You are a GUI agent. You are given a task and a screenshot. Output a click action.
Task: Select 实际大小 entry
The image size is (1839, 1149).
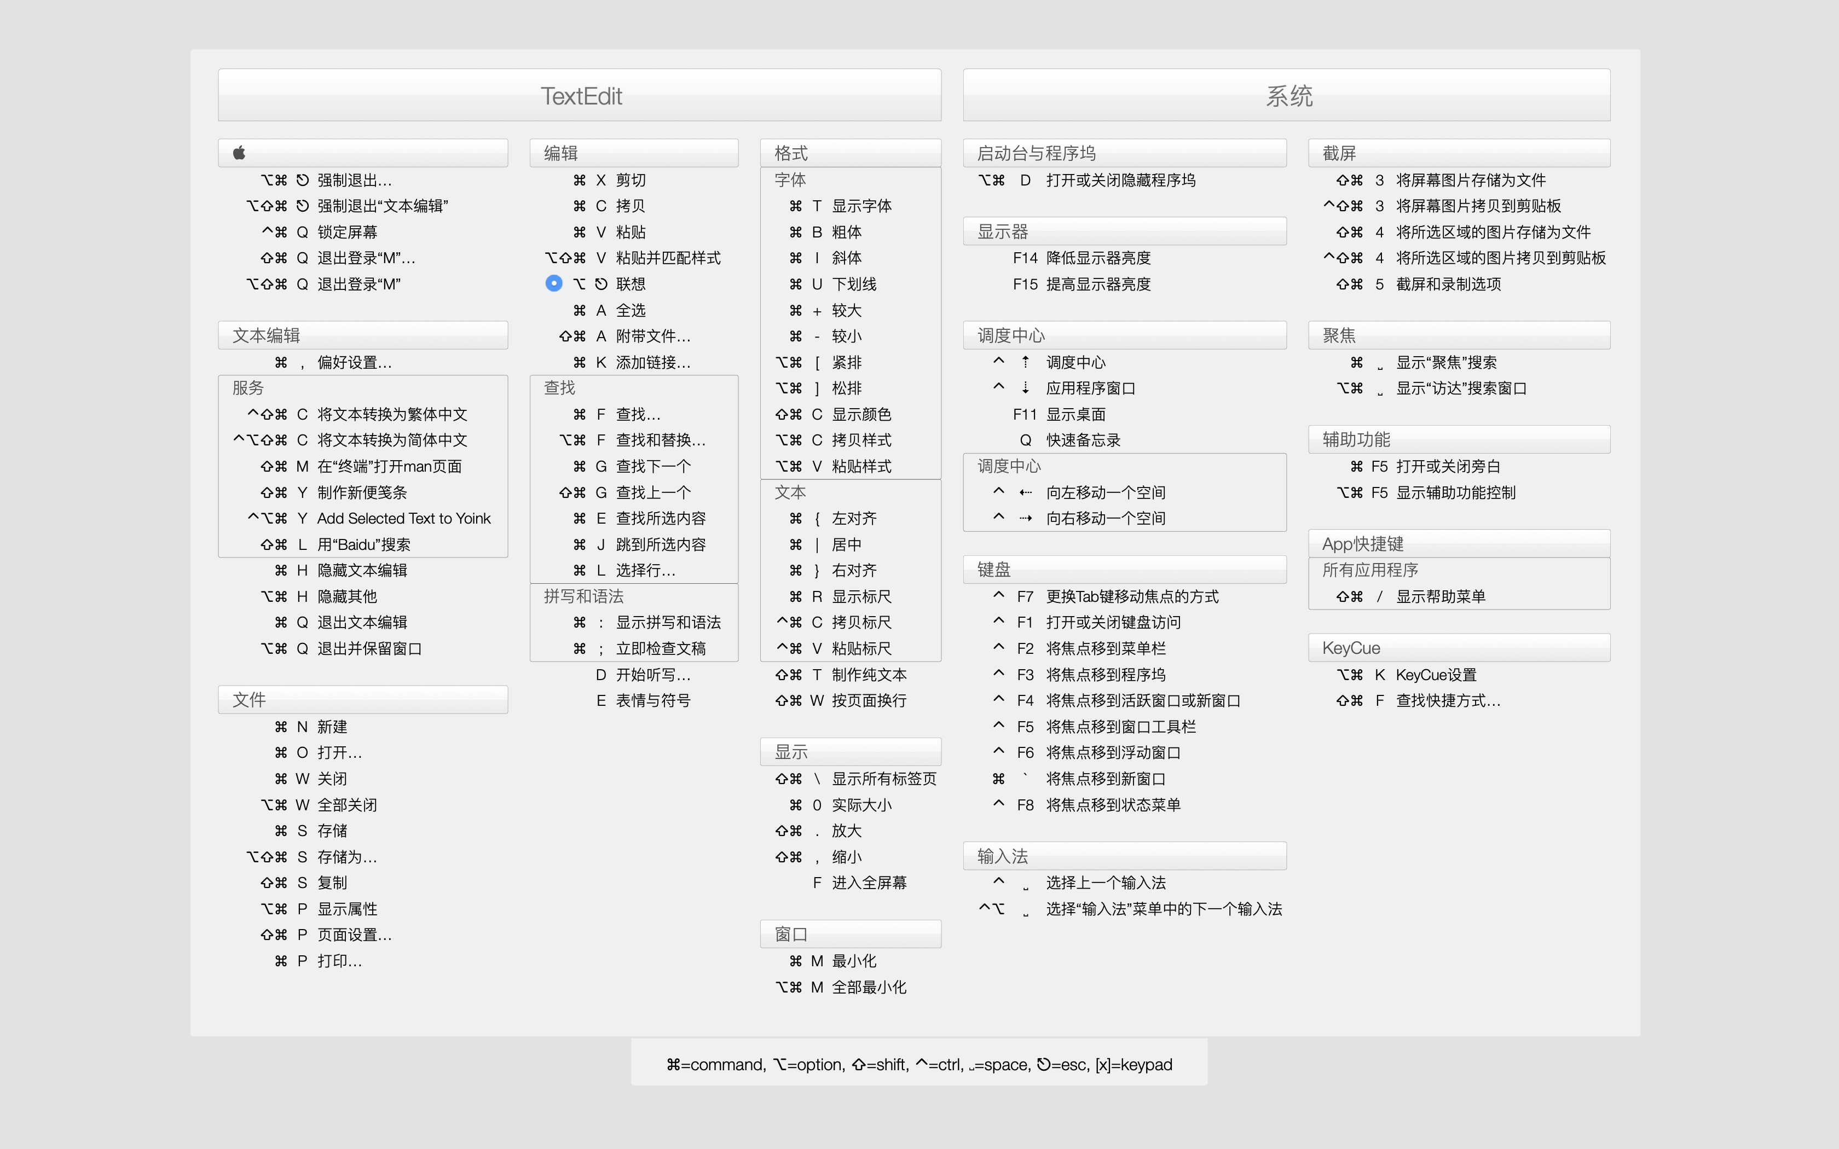tap(841, 805)
